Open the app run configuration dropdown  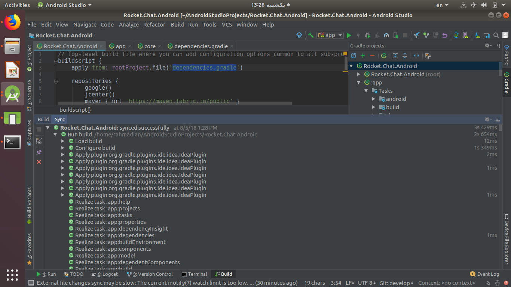(330, 35)
